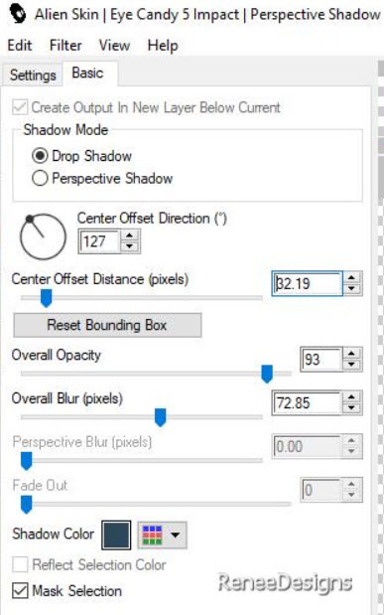Increase Center Offset Distance with up arrow

click(x=352, y=277)
